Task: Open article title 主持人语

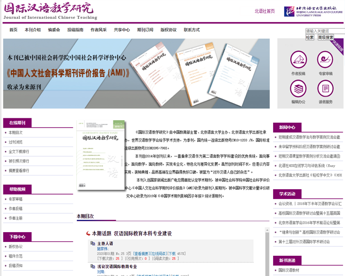Action: click(105, 243)
